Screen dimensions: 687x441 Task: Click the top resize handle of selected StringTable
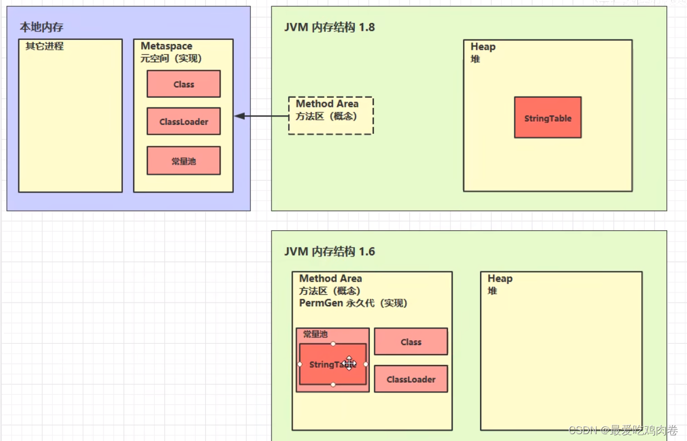coord(333,343)
